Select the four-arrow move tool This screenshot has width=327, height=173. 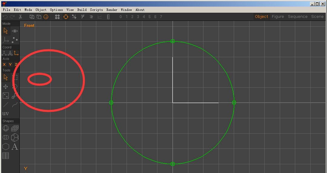click(x=6, y=87)
